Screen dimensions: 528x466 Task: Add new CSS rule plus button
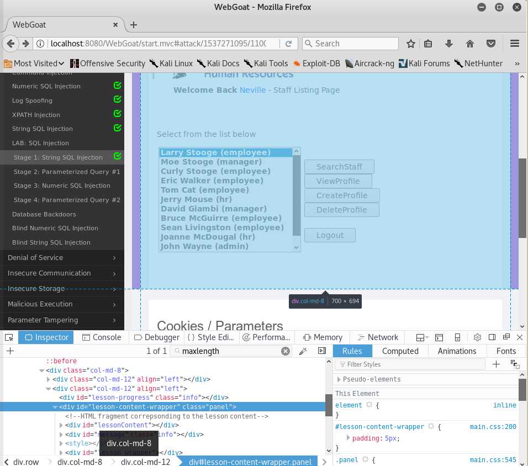pos(496,364)
